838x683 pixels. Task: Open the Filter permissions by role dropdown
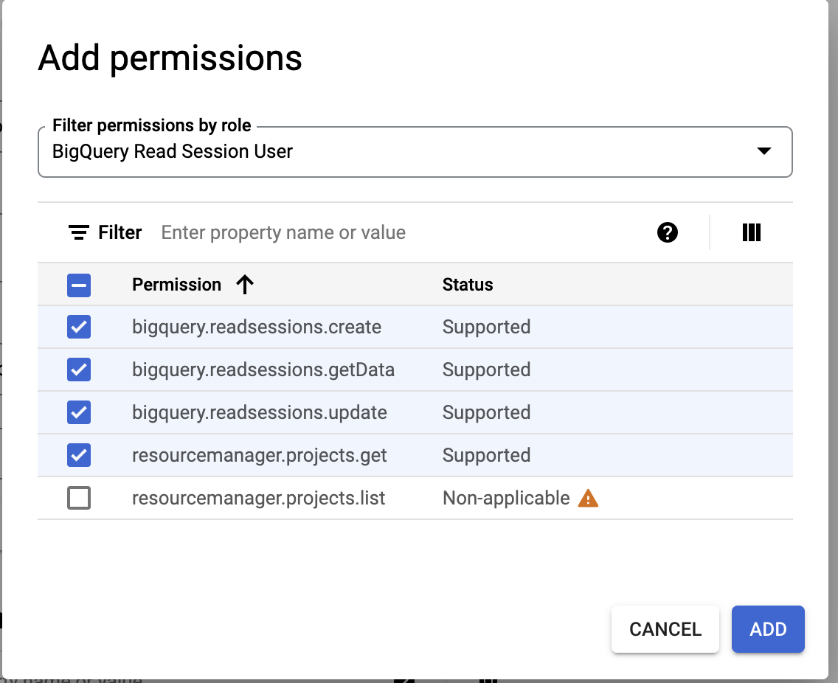[415, 152]
